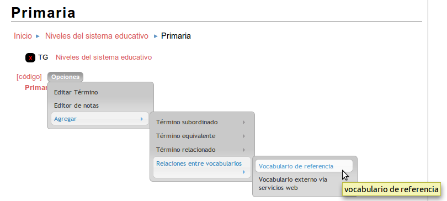Click the black x delete icon beside TG
The height and width of the screenshot is (201, 447).
(x=30, y=57)
